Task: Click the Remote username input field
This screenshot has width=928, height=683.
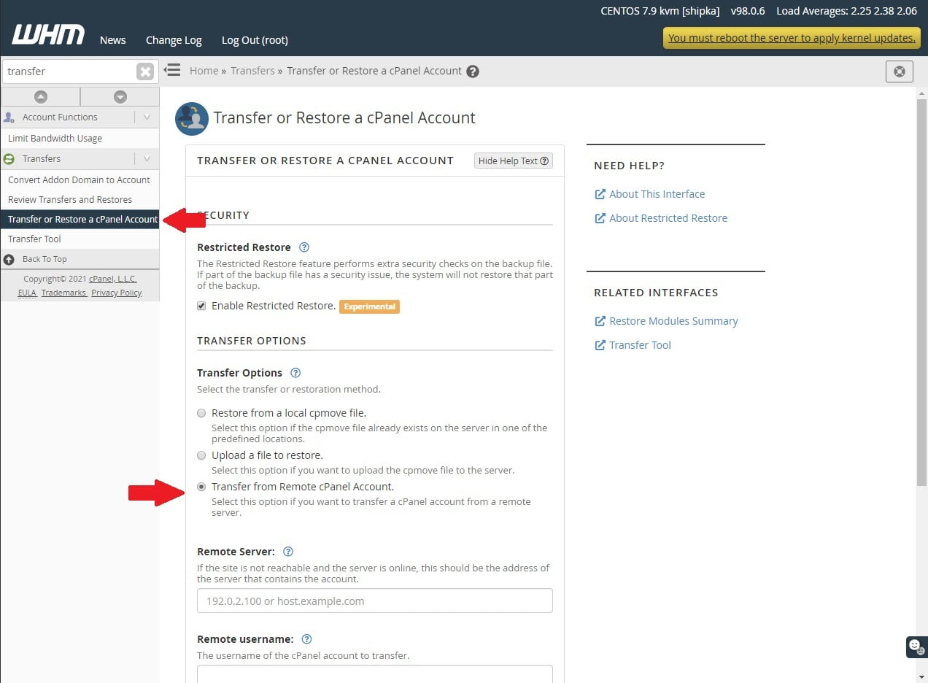Action: pyautogui.click(x=375, y=674)
